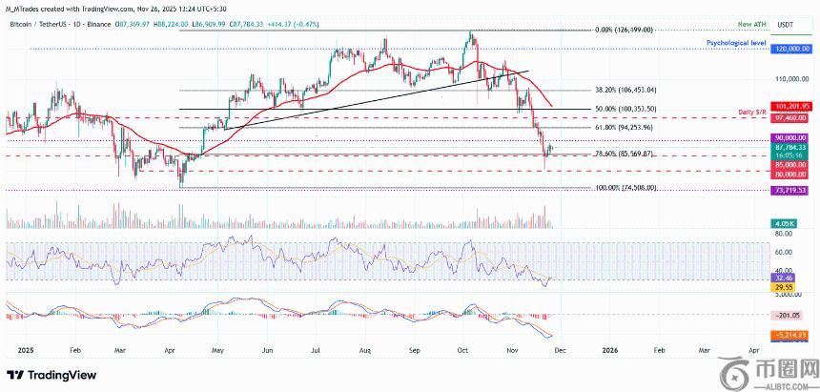Image resolution: width=820 pixels, height=392 pixels.
Task: Select the red 97,460.00 price level tag
Action: point(792,116)
